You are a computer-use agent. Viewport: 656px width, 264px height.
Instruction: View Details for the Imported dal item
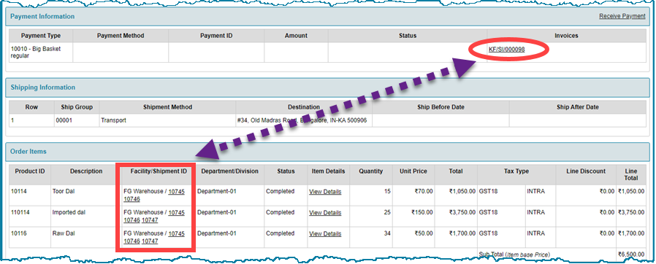tap(325, 213)
